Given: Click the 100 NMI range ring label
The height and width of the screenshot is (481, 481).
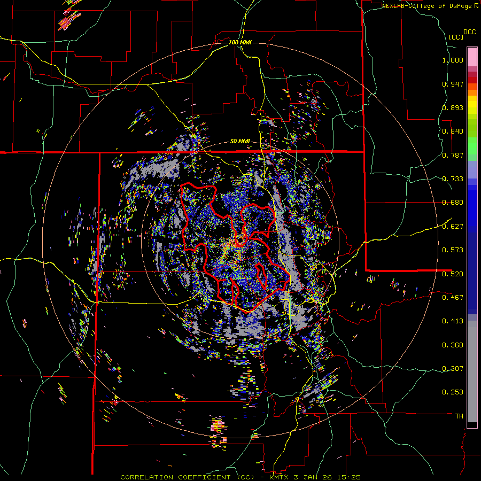Looking at the screenshot, I should point(240,42).
